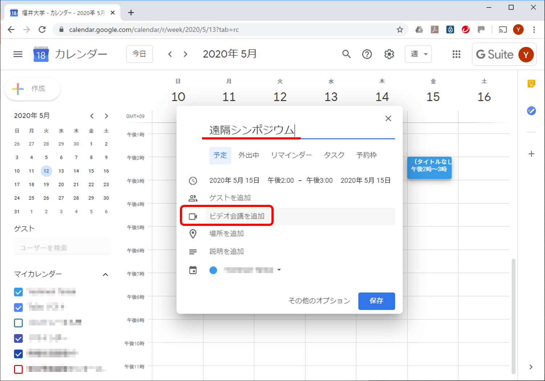
Task: Check the empty teal calendar checkbox
Action: [x=18, y=323]
